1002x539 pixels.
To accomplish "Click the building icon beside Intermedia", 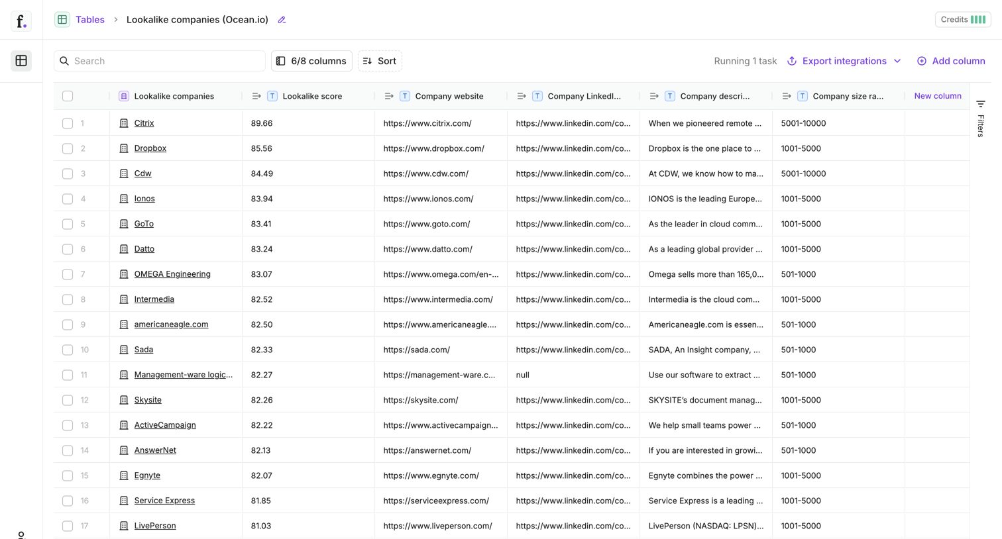I will click(124, 299).
